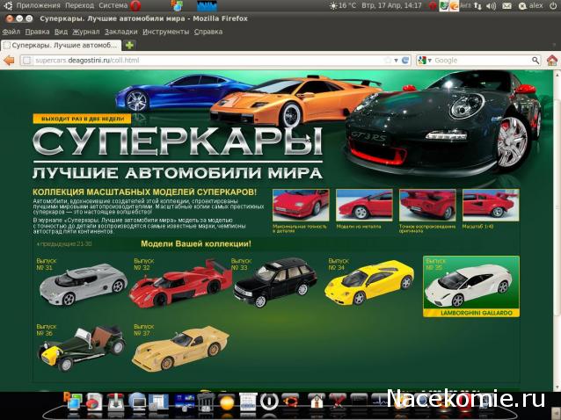Open issue № 32 red race car
This screenshot has height=420, width=561.
[x=180, y=284]
